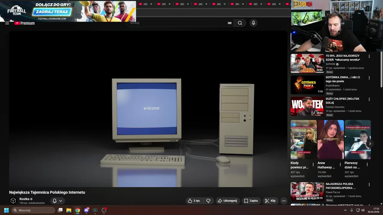
Task: Open the on-screen keyboard in search box
Action: [x=230, y=23]
